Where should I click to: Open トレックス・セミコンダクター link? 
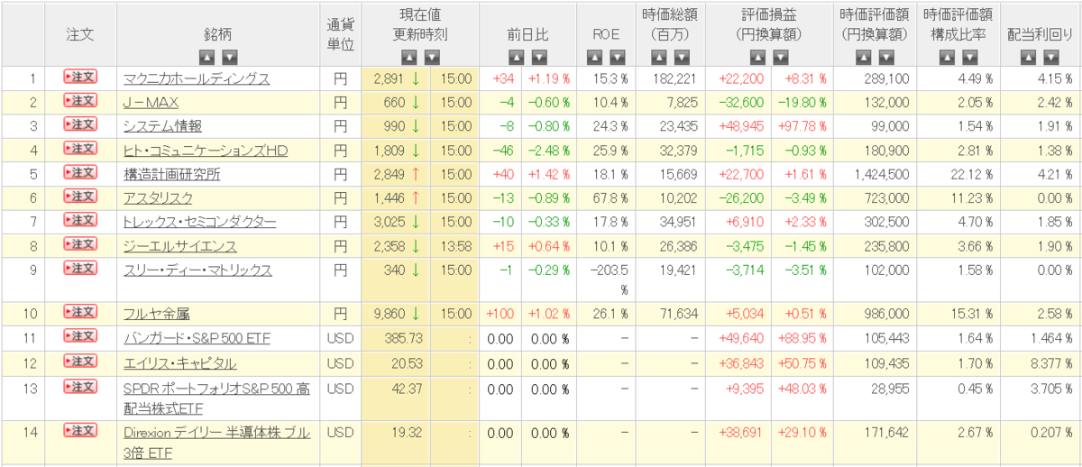click(x=200, y=222)
